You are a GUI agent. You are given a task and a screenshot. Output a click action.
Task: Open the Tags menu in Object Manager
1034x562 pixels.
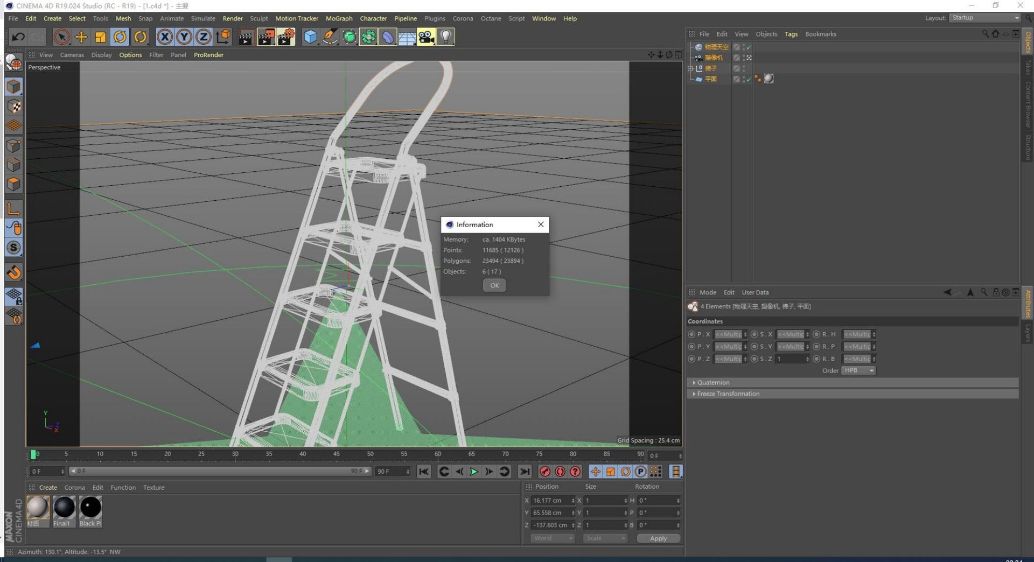pyautogui.click(x=791, y=34)
